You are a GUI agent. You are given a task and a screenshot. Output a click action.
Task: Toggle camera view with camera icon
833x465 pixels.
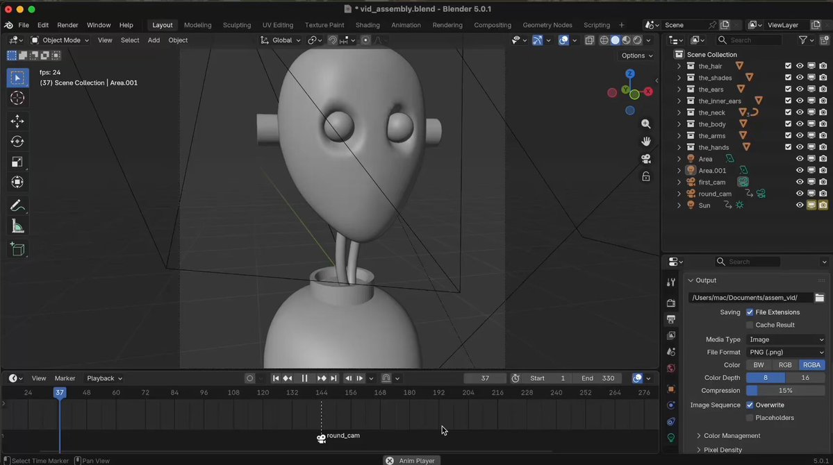[x=645, y=159]
